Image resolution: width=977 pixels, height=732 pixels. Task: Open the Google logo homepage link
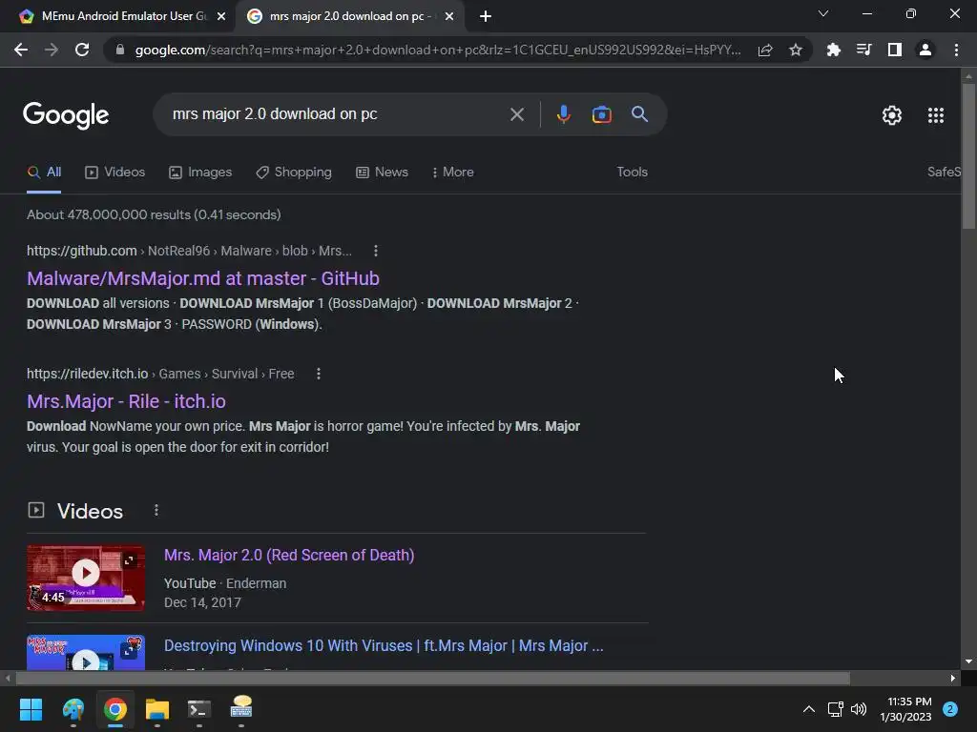66,115
